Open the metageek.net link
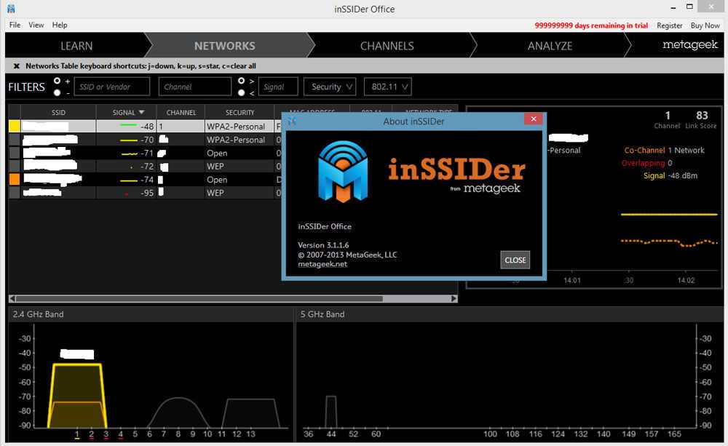 [x=323, y=264]
